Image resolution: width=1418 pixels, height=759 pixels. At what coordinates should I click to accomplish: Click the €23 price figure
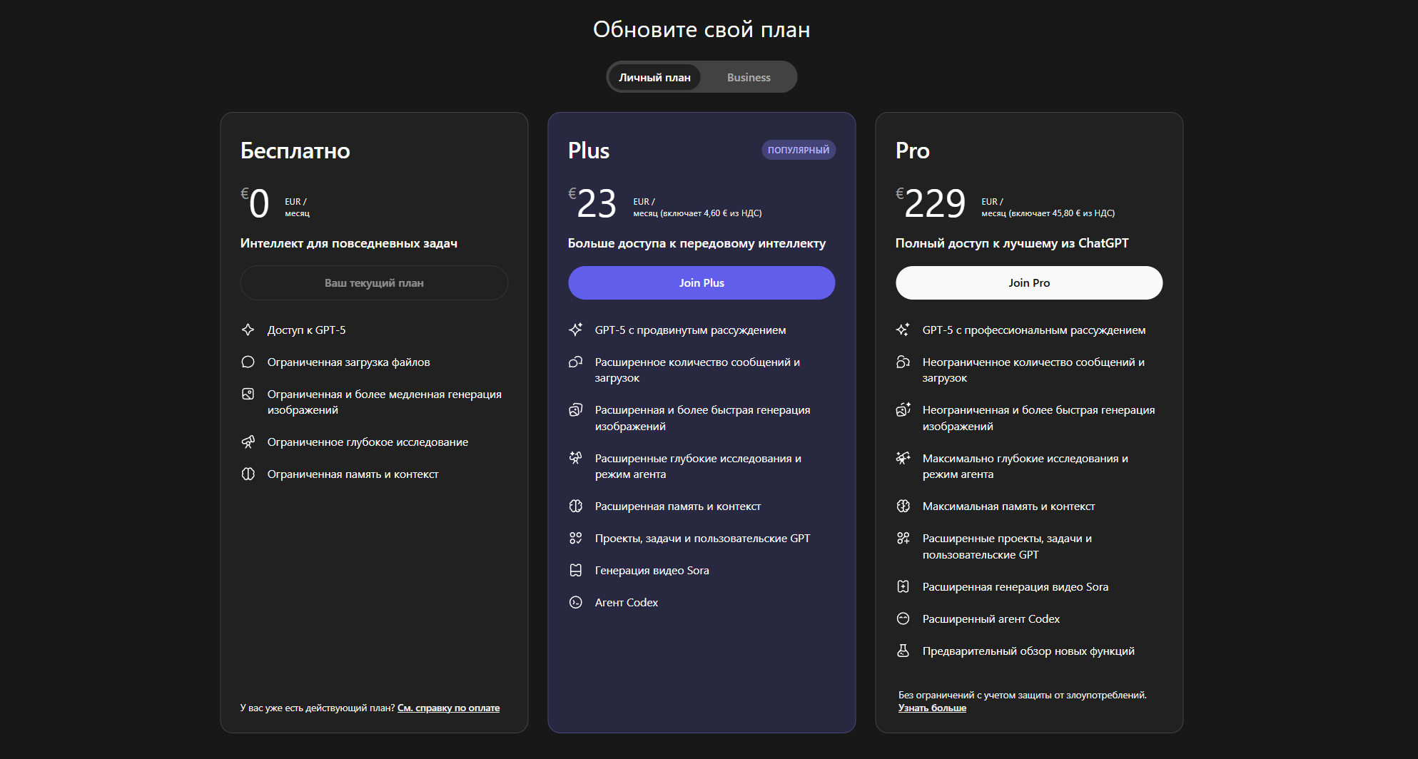tap(592, 203)
